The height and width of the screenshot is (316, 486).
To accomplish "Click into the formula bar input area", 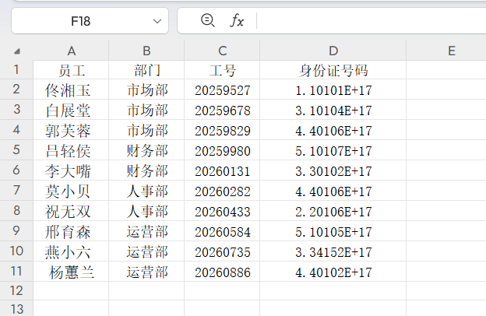I will pyautogui.click(x=366, y=21).
